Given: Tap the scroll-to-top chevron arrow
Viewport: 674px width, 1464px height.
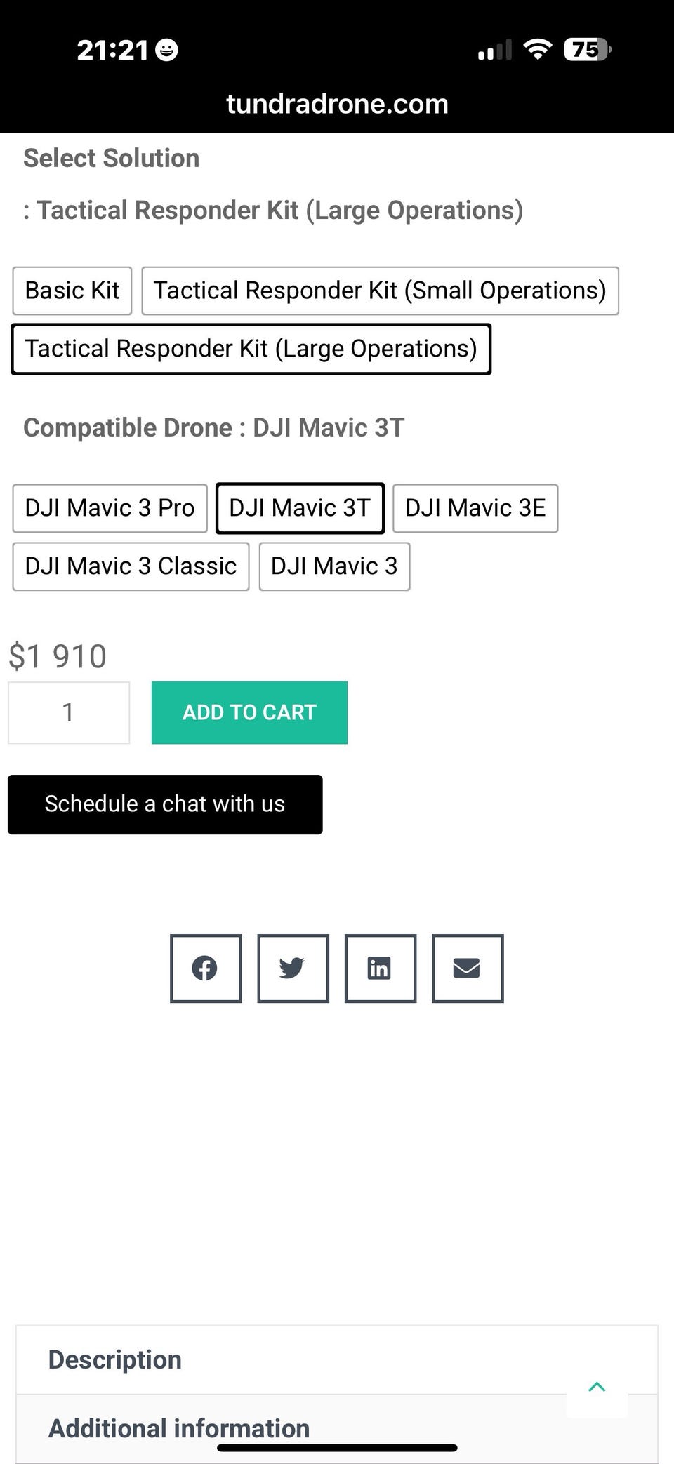Looking at the screenshot, I should (x=597, y=1386).
